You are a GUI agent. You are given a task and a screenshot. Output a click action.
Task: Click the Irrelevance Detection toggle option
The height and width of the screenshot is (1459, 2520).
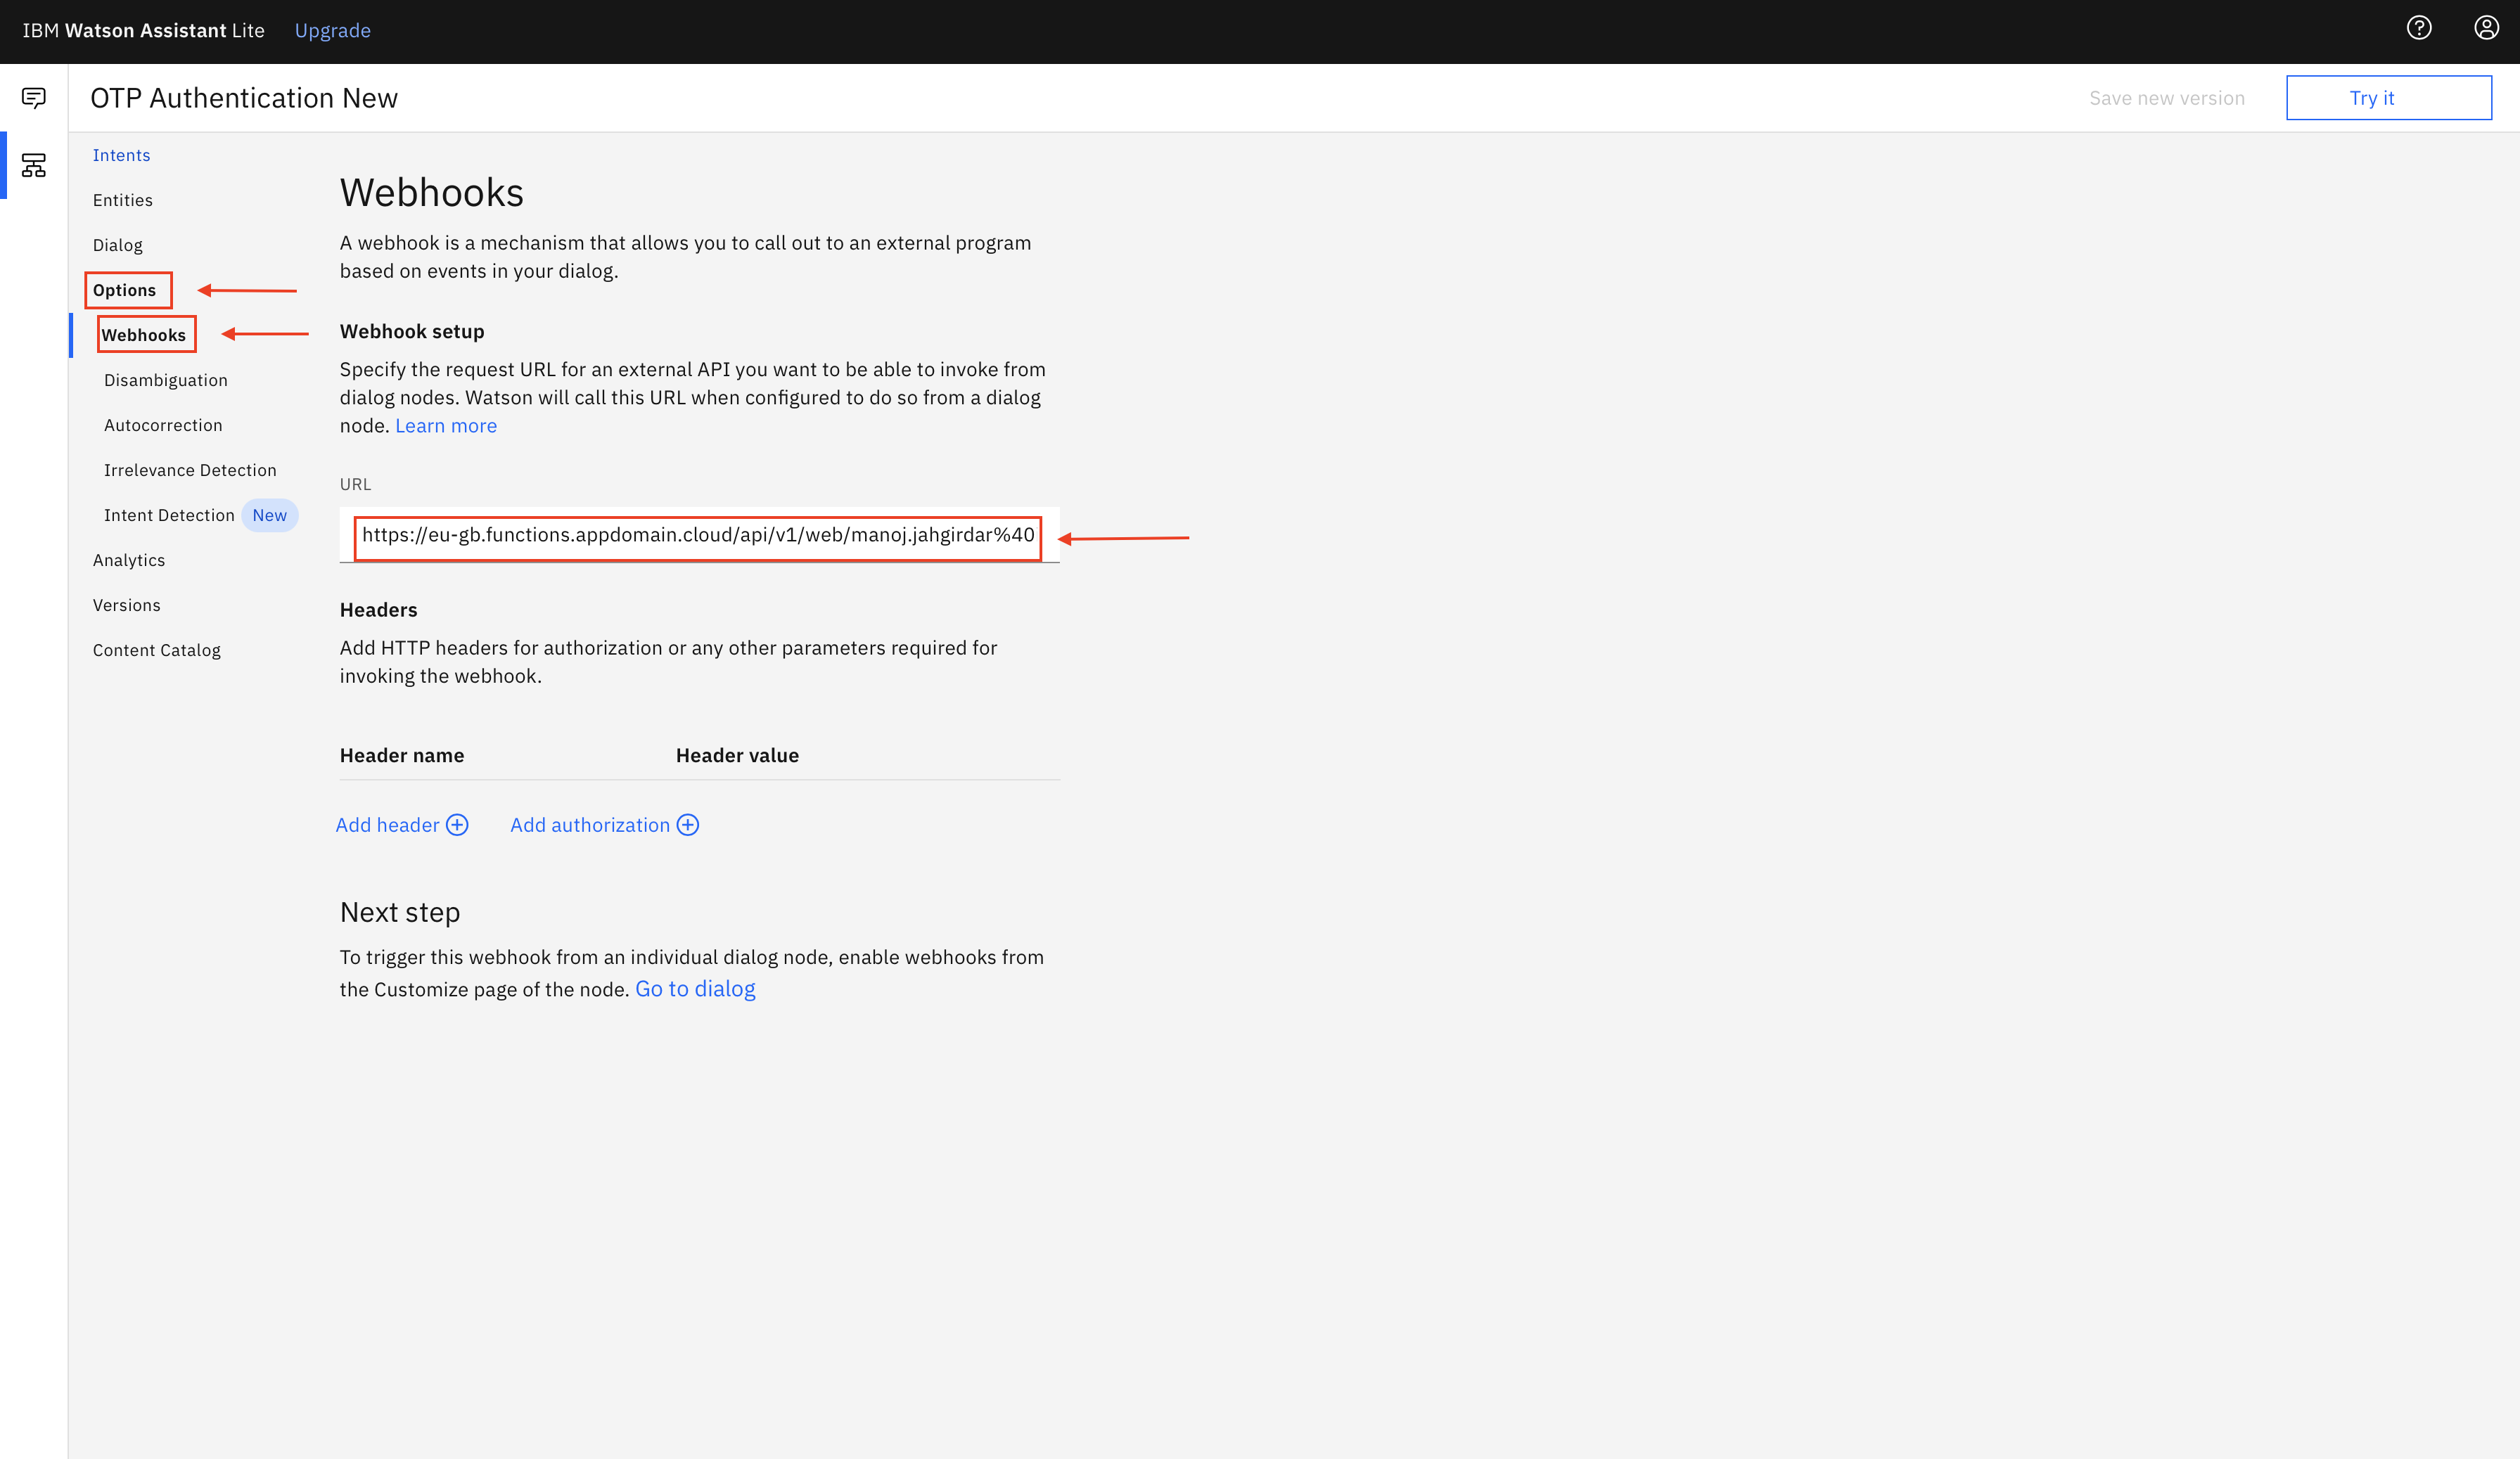click(x=189, y=469)
